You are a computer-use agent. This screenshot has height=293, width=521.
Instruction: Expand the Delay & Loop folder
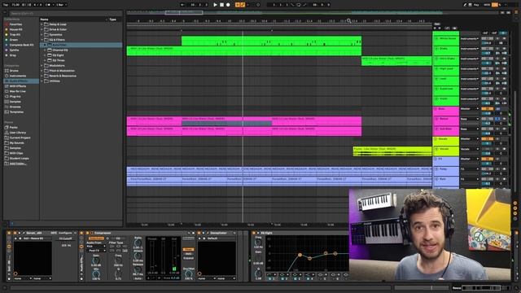(42, 24)
